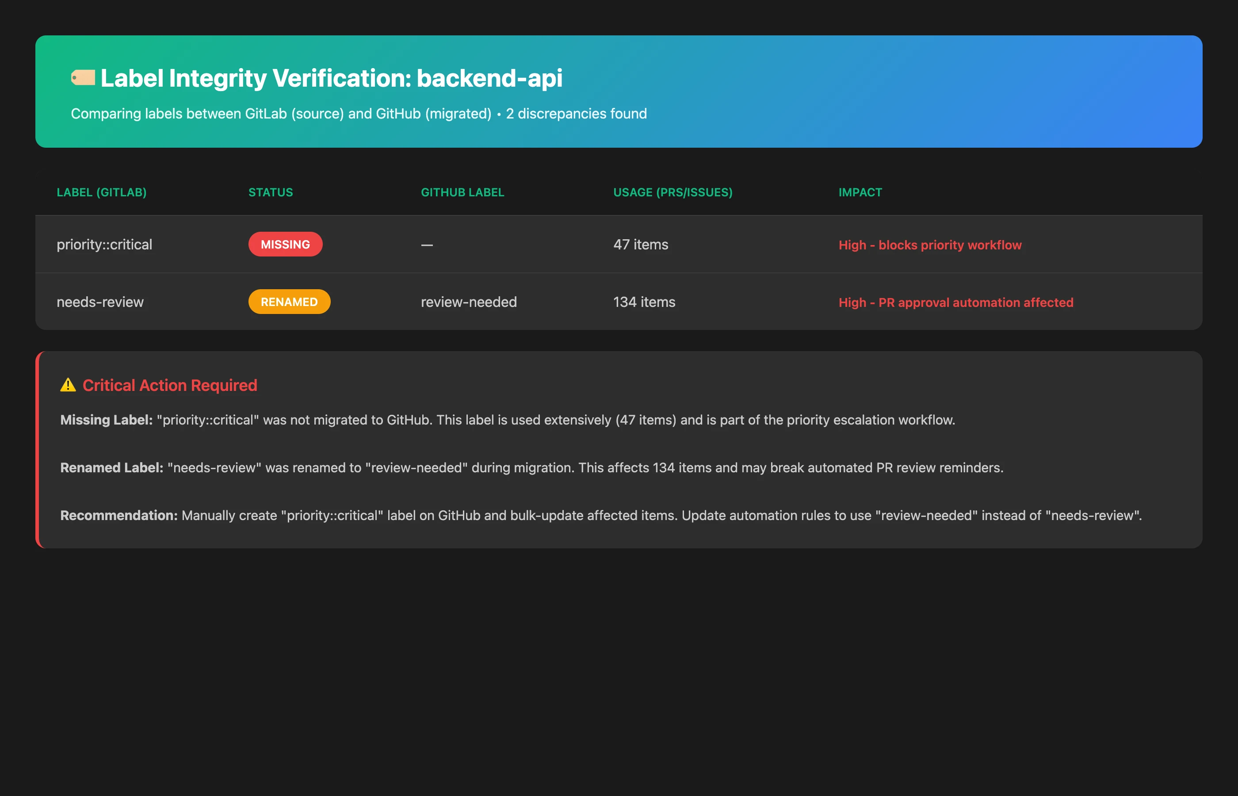Screen dimensions: 1238x796
Task: Click 'High - blocks priority workflow' impact text
Action: pos(930,245)
